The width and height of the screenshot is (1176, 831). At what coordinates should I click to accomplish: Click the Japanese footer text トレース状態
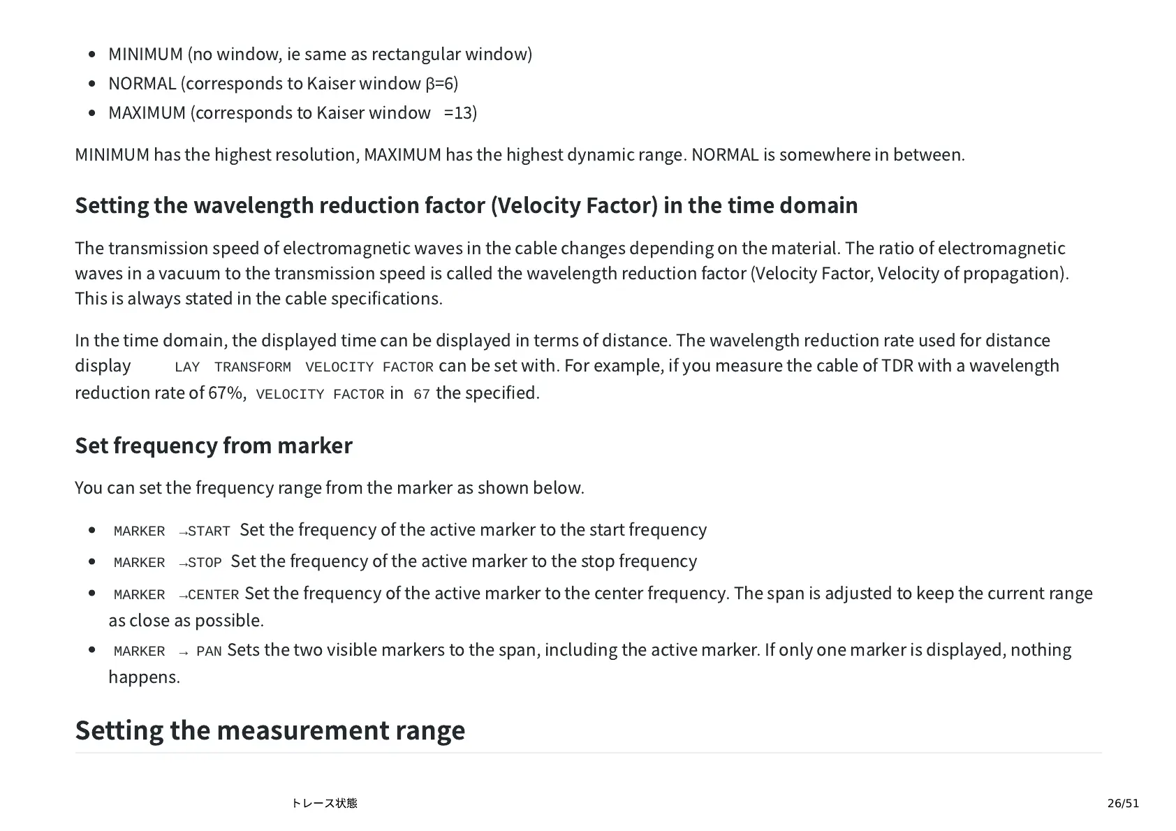(324, 803)
